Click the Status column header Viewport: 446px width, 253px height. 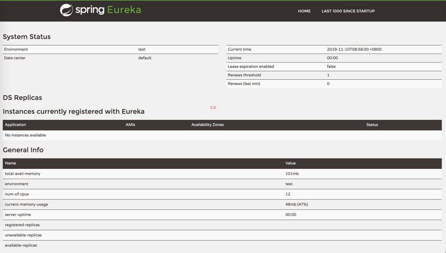click(372, 125)
